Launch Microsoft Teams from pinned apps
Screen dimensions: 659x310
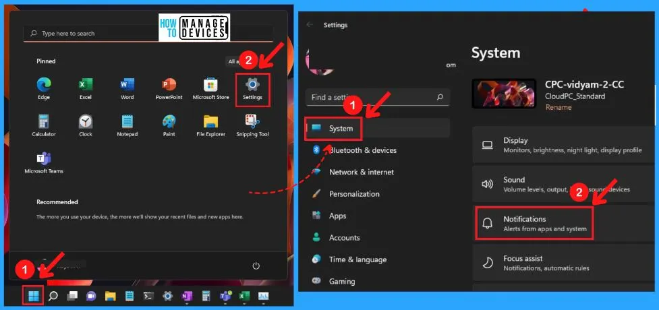44,162
